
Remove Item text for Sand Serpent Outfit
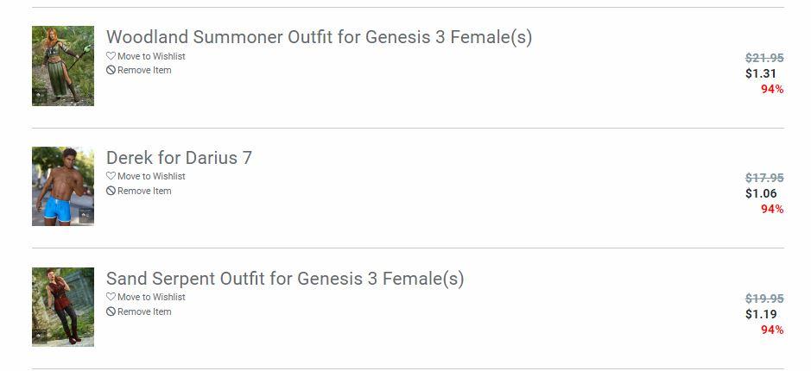[x=144, y=312]
